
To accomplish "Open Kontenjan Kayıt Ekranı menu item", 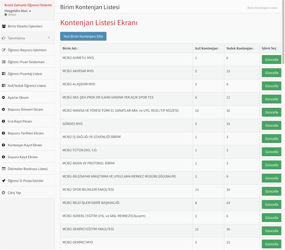I will 27,145.
